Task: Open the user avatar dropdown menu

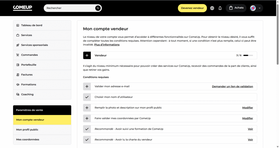Action: pyautogui.click(x=256, y=8)
